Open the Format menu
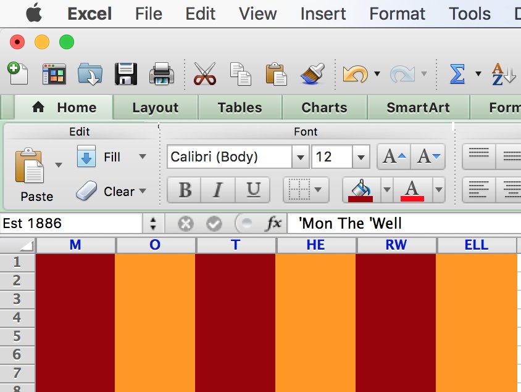The image size is (521, 392). click(x=397, y=14)
